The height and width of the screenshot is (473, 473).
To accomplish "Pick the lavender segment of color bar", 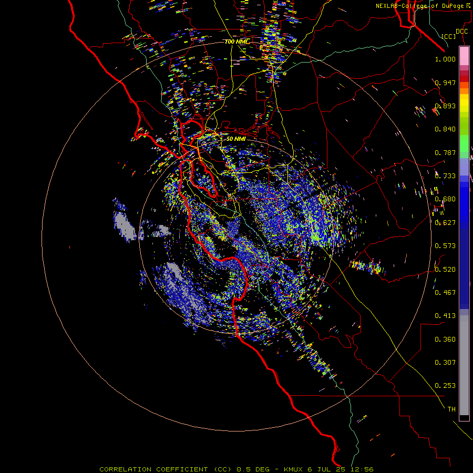I will [464, 167].
